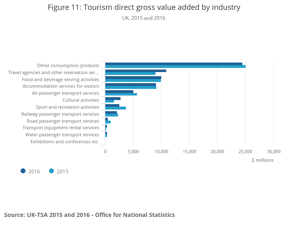This screenshot has height=226, width=288.
Task: Click the 2015 bar for Other consumption products
Action: [x=175, y=67]
